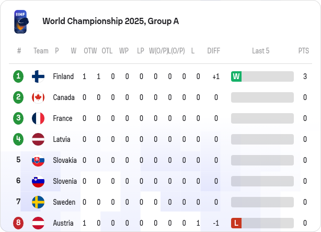Click the Austria flag icon
This screenshot has width=321, height=232.
click(38, 223)
